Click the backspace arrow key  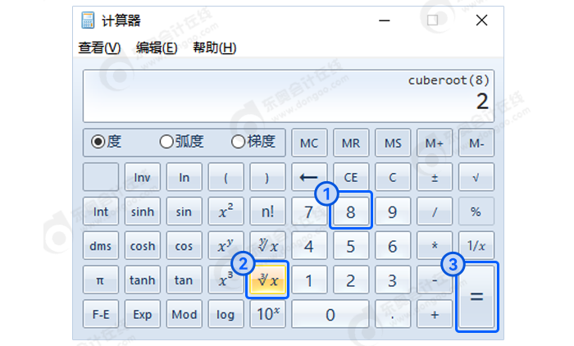(309, 177)
